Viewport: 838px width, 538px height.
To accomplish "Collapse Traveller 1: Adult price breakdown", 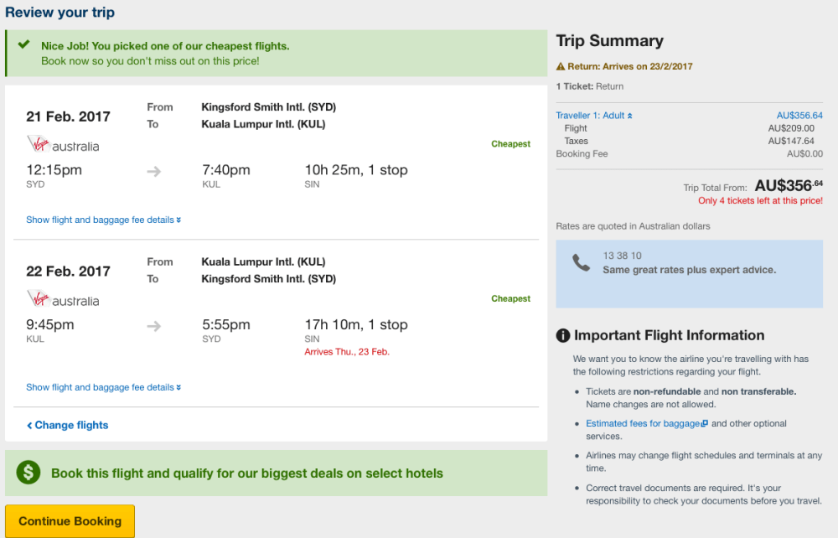I will [x=594, y=116].
